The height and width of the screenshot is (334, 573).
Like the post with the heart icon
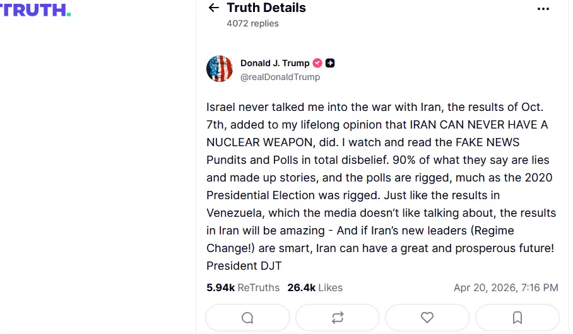427,318
